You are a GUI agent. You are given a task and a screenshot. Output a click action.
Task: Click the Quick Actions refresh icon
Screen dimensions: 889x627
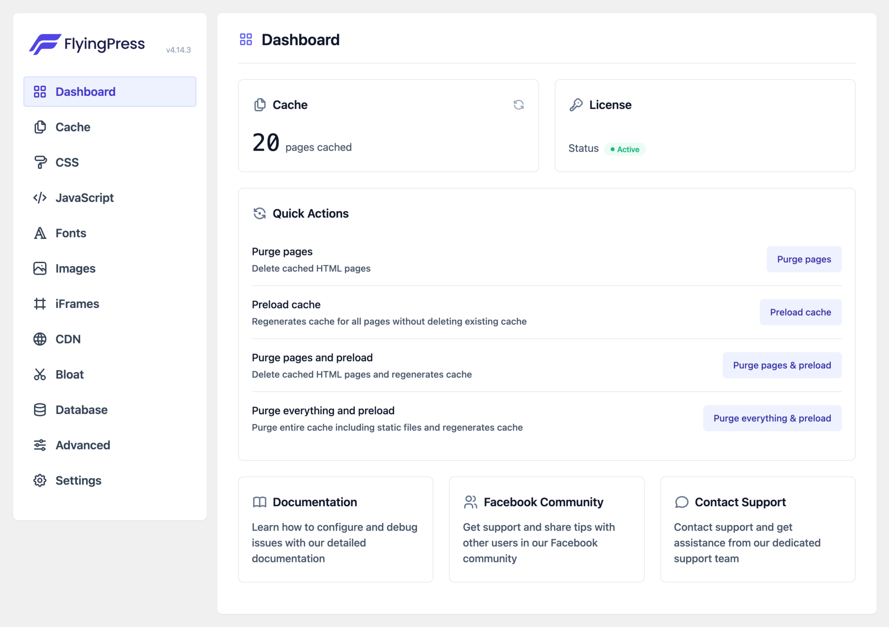(260, 214)
